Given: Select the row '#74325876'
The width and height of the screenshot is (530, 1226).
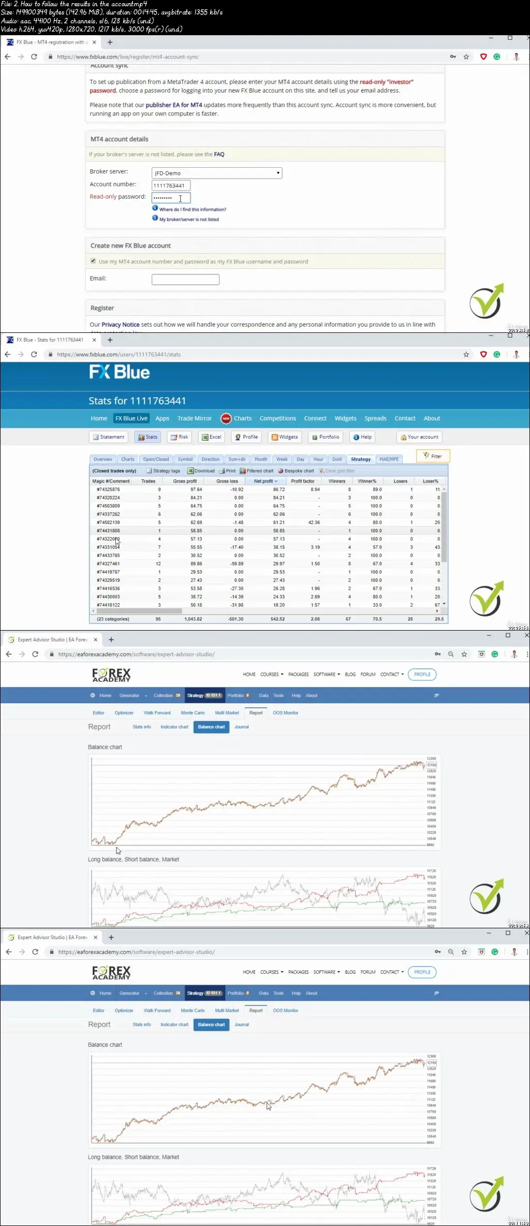Looking at the screenshot, I should 266,489.
